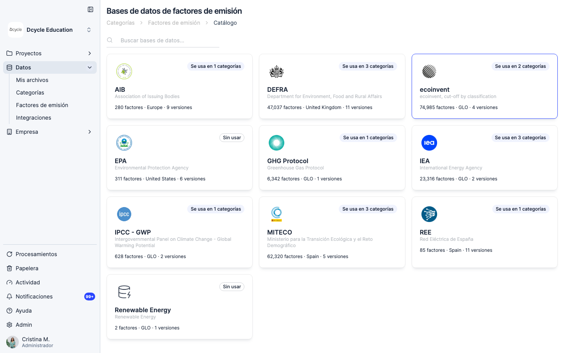Click '62,320 factores · Spain · 5 versiones' text
Screen dimensions: 564x353
(x=307, y=257)
